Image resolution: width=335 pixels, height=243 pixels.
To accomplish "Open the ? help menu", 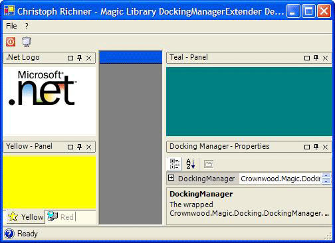I will (27, 26).
